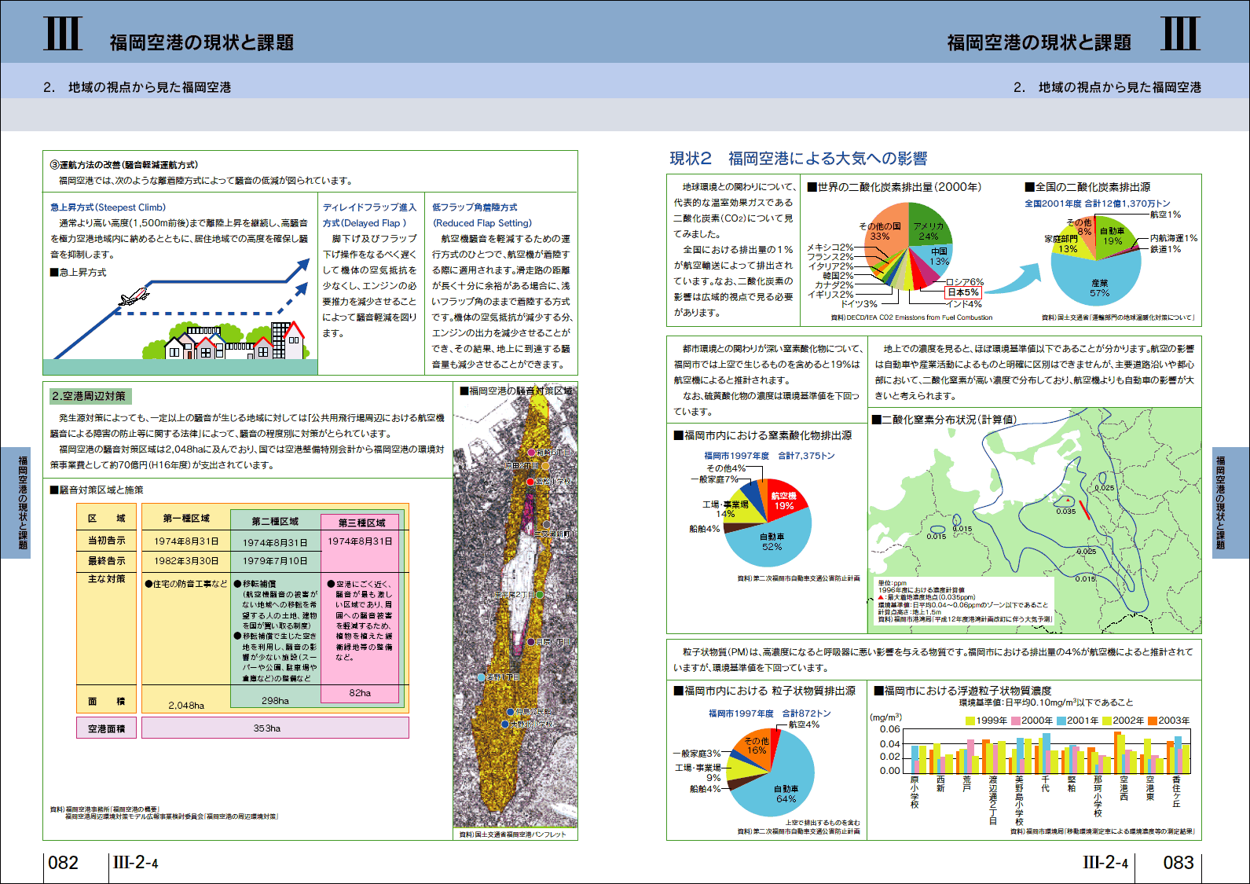Click the left page header 福岡空港の現状と課題
The width and height of the screenshot is (1250, 884).
202,42
